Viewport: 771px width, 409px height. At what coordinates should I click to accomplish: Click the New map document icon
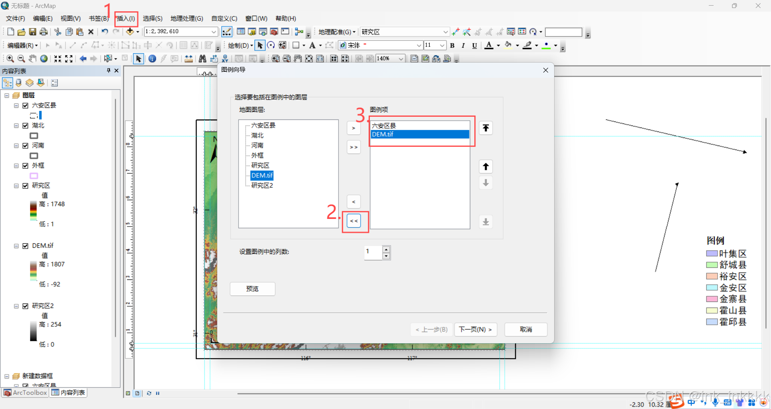click(x=10, y=32)
